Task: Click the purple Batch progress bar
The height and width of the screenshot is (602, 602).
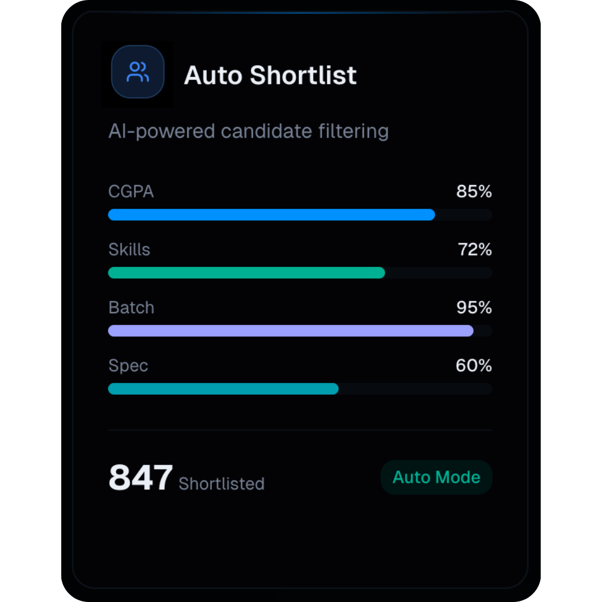Action: 290,331
